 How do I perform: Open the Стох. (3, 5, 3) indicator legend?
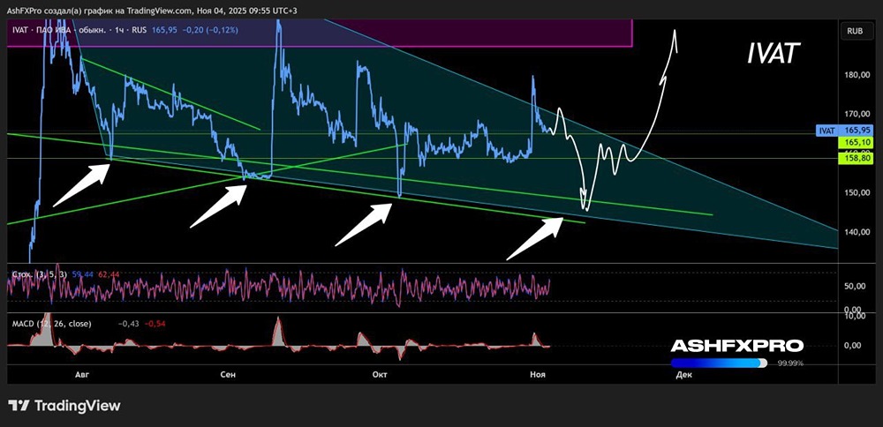coord(40,274)
